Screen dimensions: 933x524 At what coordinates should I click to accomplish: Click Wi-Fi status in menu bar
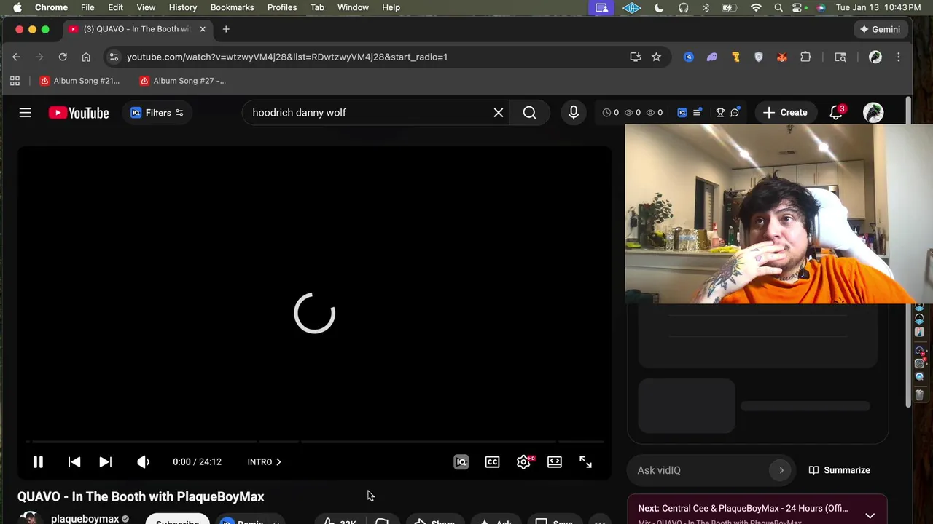coord(756,7)
